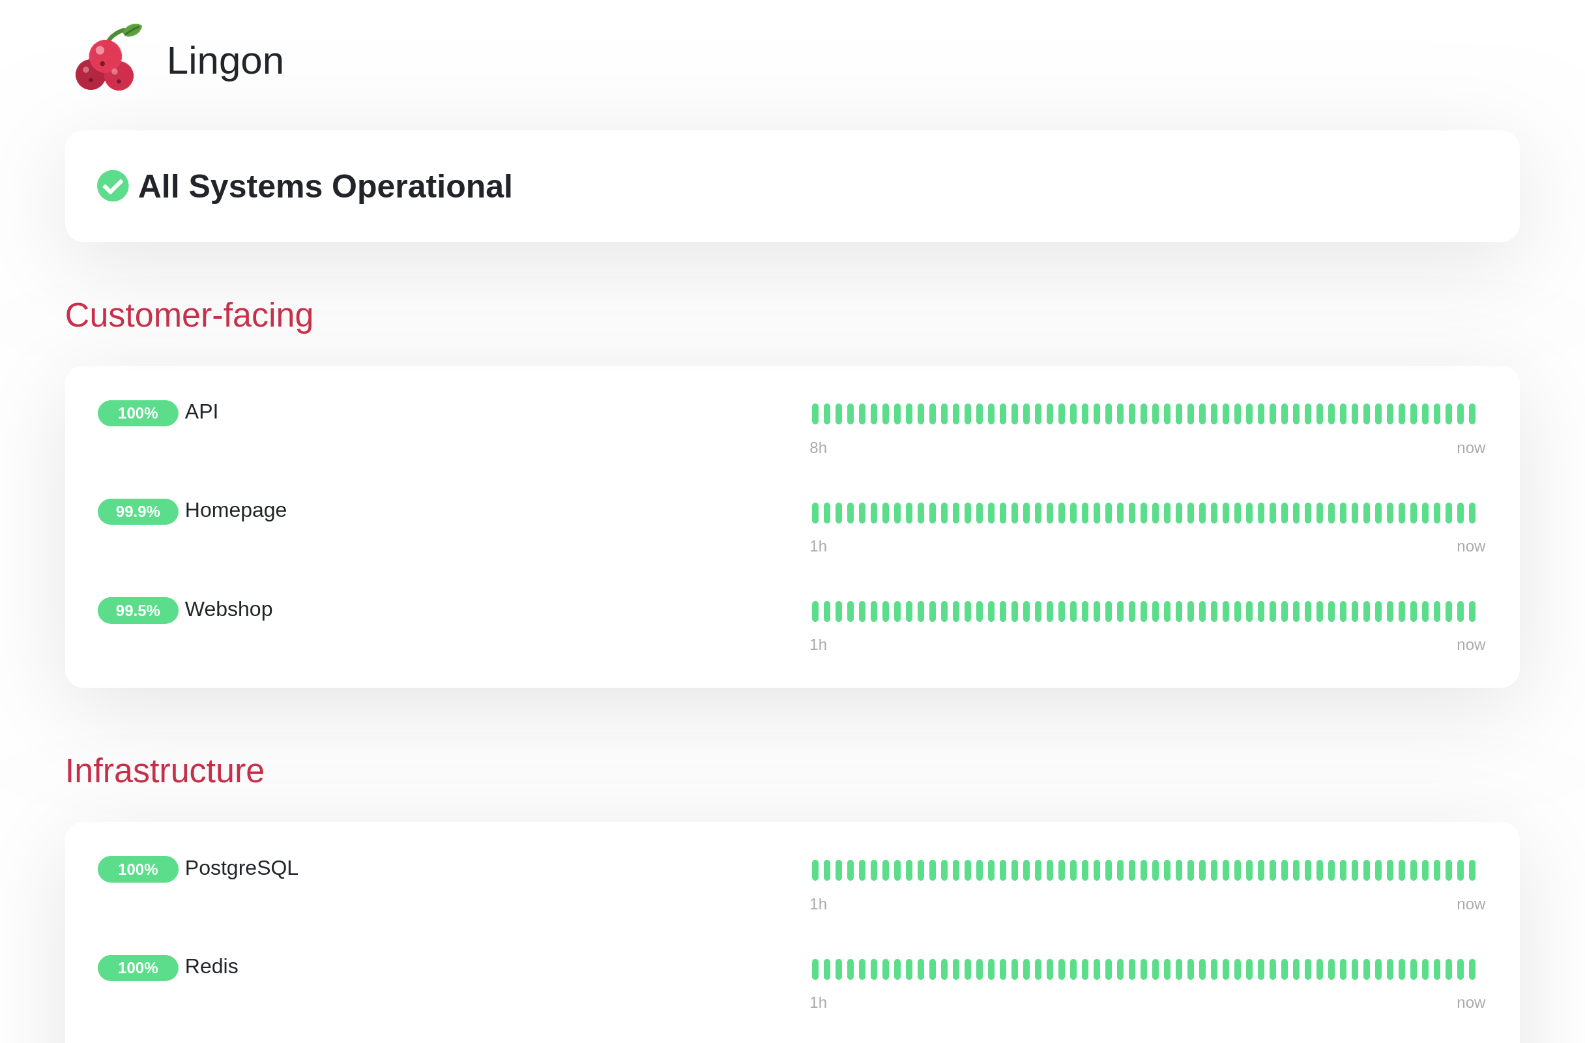Click the now label under Webshop history
This screenshot has width=1585, height=1043.
click(1470, 645)
